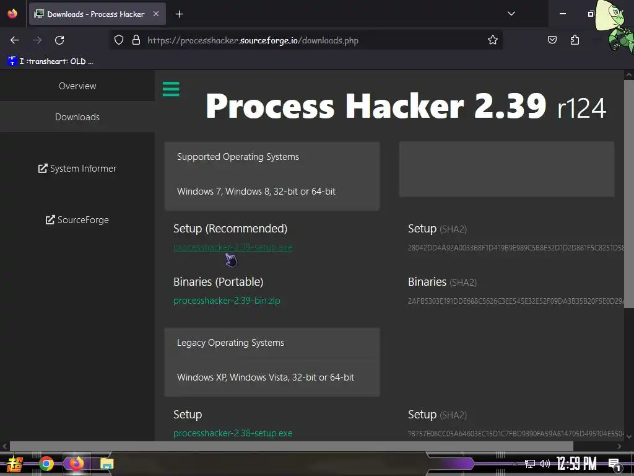
Task: Select the Downloads - Process Hacker tab
Action: [x=97, y=14]
